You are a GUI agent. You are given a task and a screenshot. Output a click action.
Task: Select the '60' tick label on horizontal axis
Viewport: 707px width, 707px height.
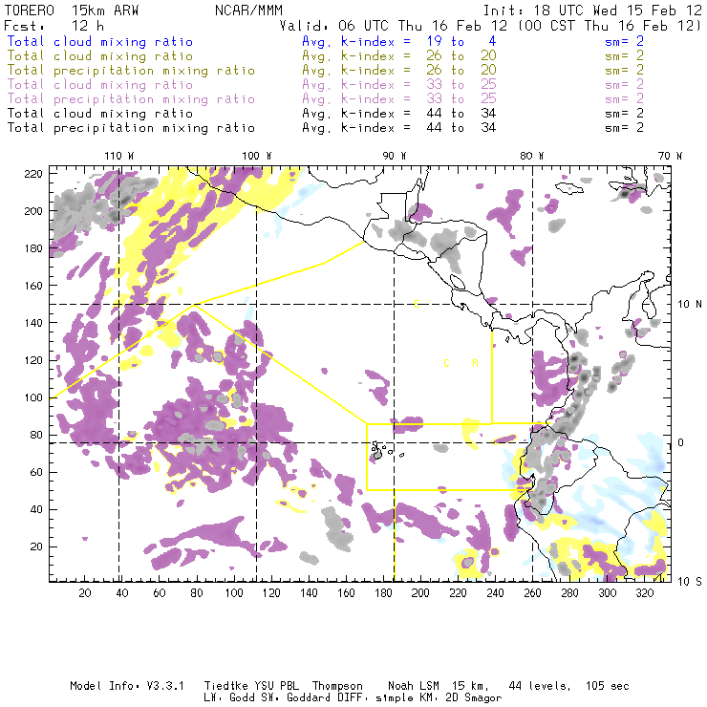pyautogui.click(x=160, y=593)
